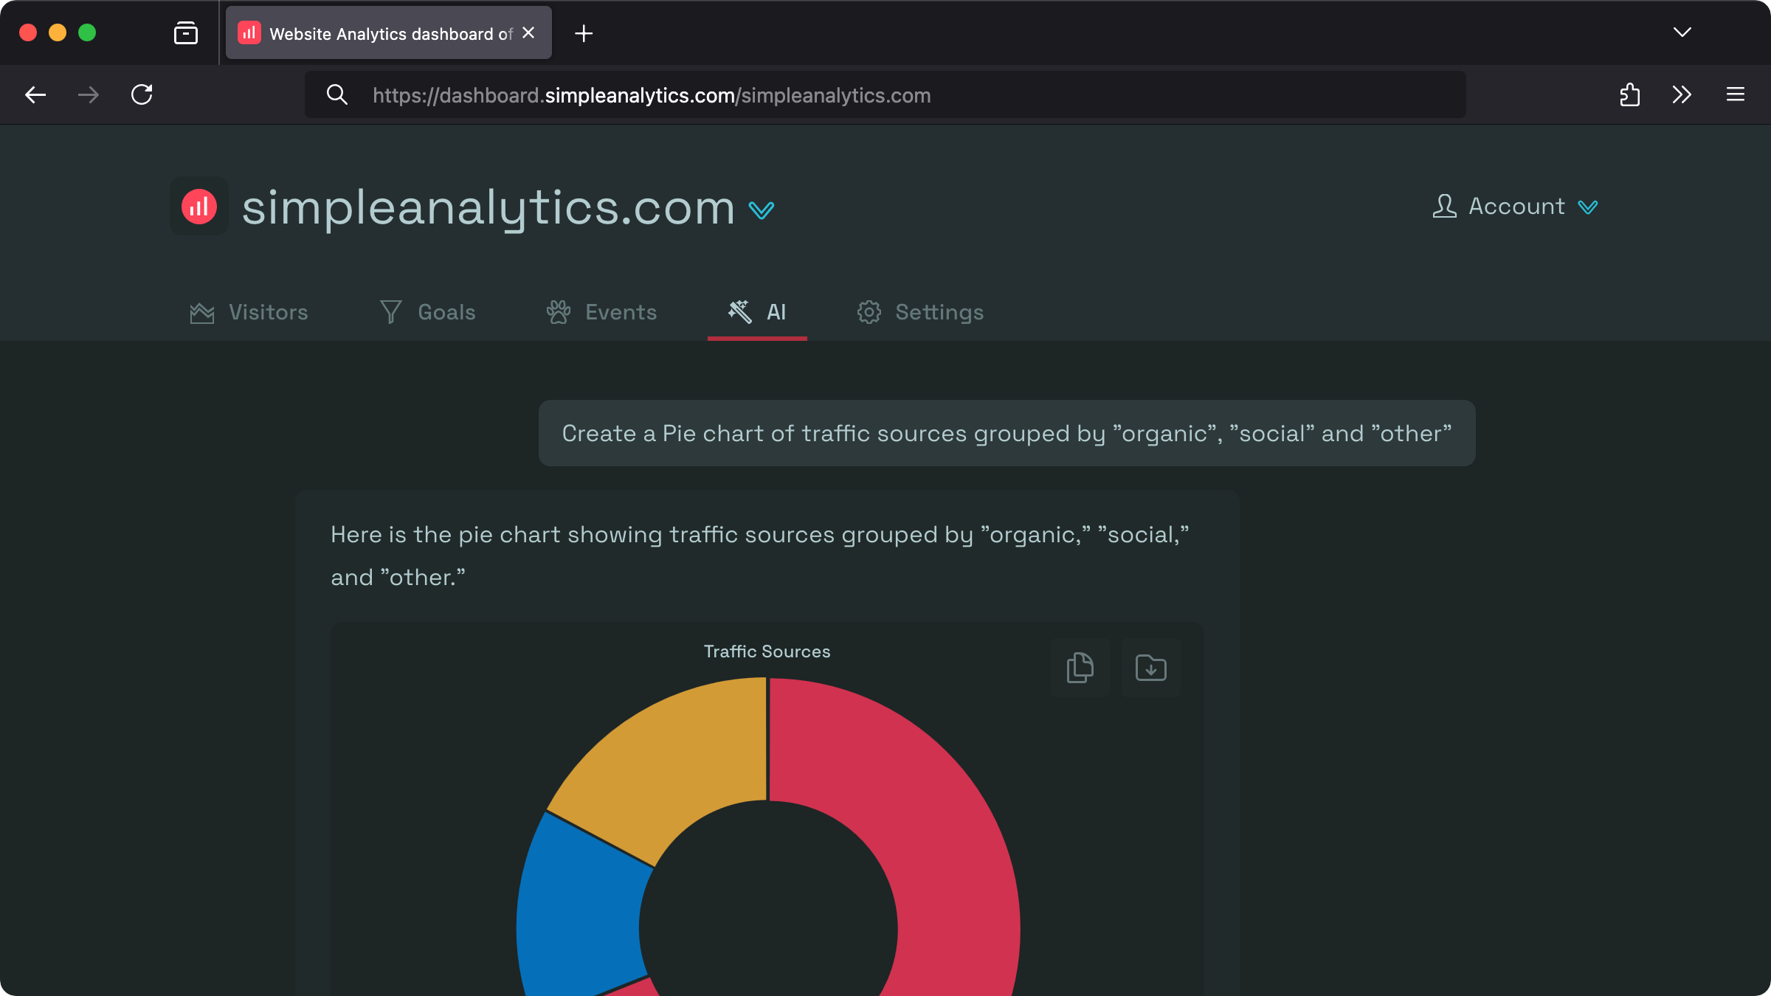This screenshot has width=1771, height=996.
Task: Click the green macOS fullscreen button
Action: 87,32
